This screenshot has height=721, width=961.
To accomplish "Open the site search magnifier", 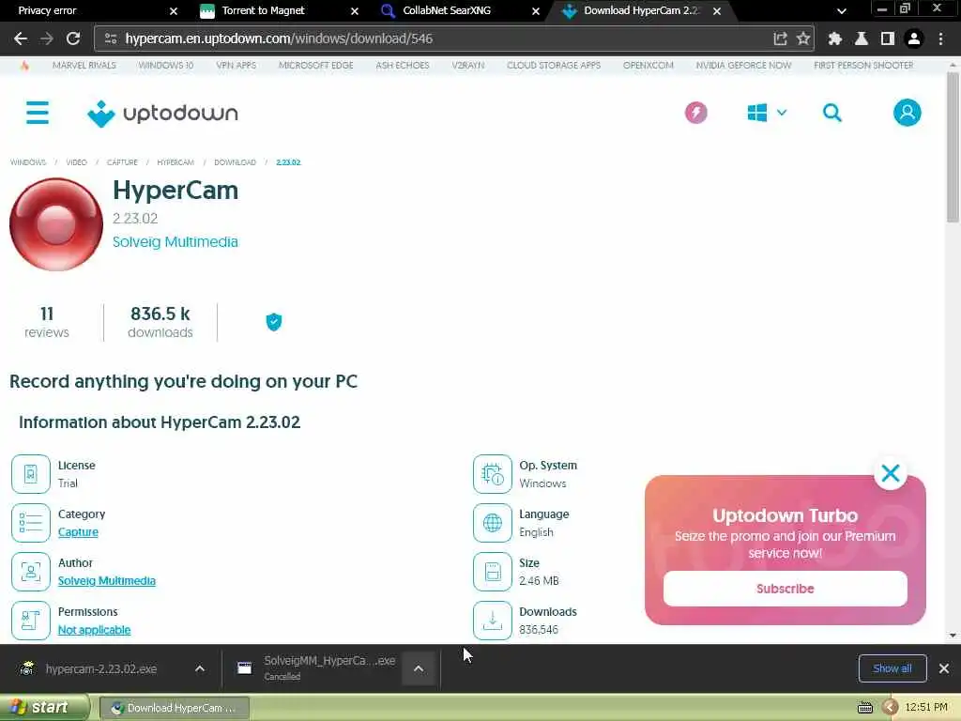I will [831, 113].
